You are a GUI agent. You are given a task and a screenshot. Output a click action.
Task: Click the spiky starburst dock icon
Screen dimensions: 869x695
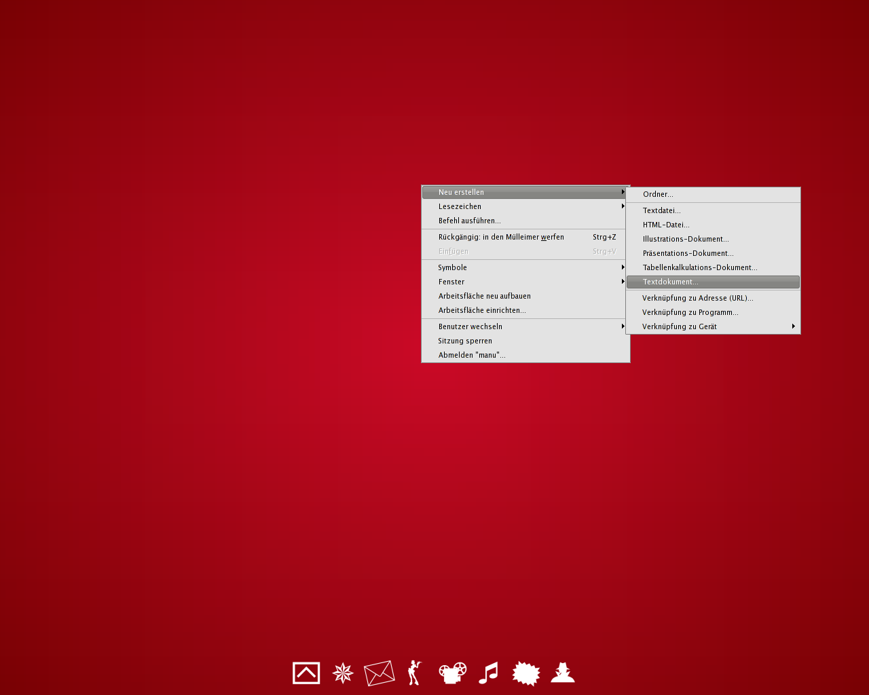(x=526, y=673)
